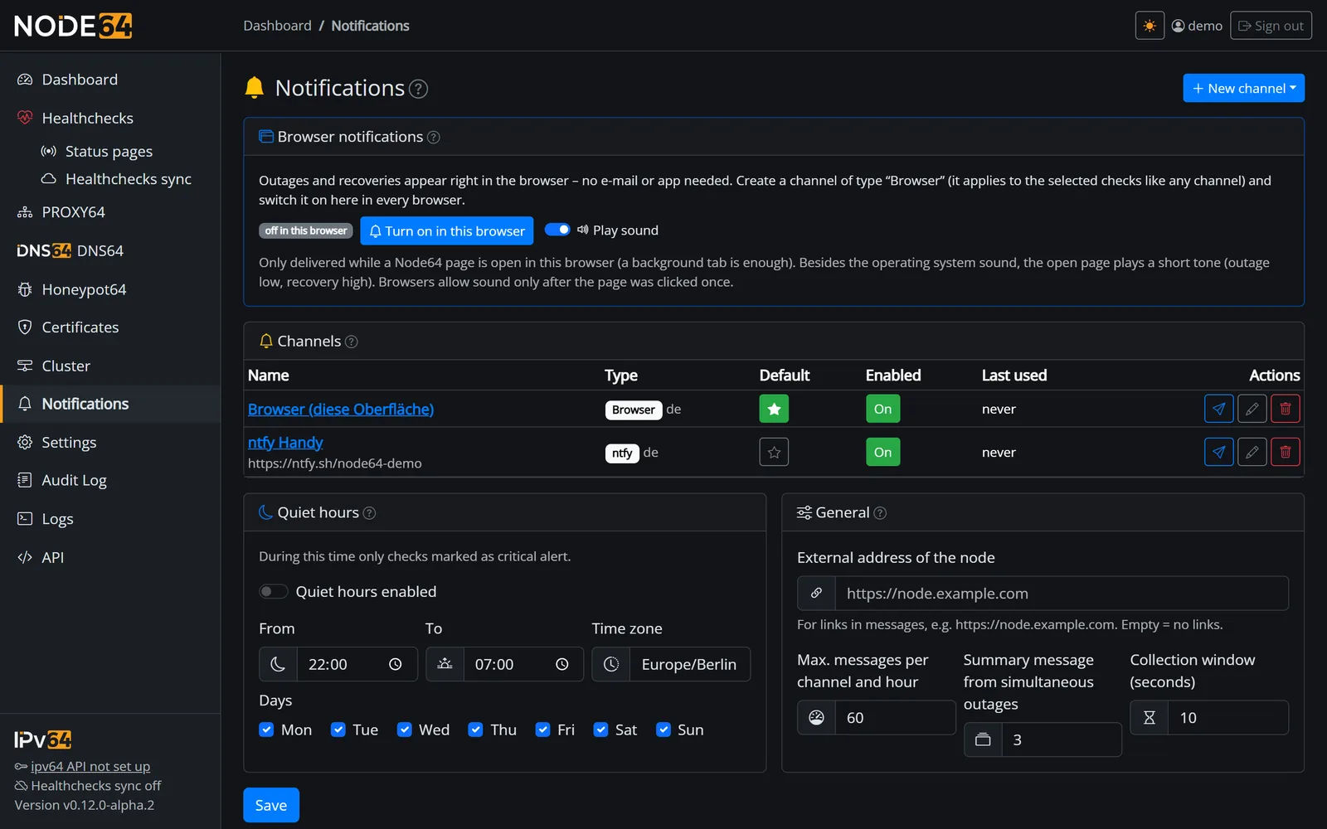Sign out of the demo account

click(x=1271, y=26)
